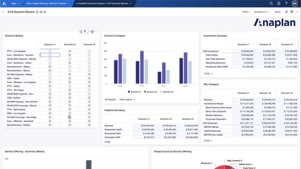
Task: Open the filter icon in Scenario Builder
Action: pyautogui.click(x=85, y=32)
